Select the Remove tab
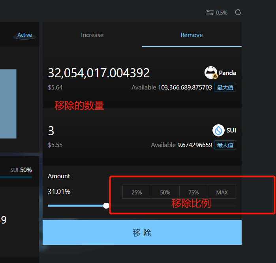 (x=192, y=35)
